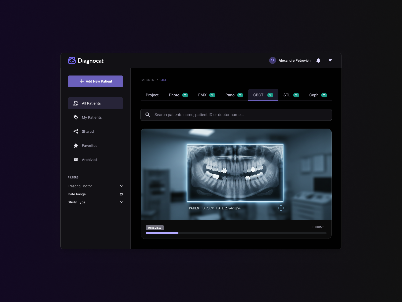Click the breadcrumb chevron after PATIENTS
Image resolution: width=402 pixels, height=302 pixels.
[157, 80]
